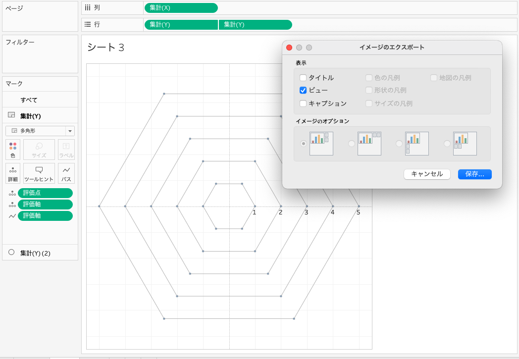Select the first image option radio button
Image resolution: width=519 pixels, height=359 pixels.
(304, 144)
